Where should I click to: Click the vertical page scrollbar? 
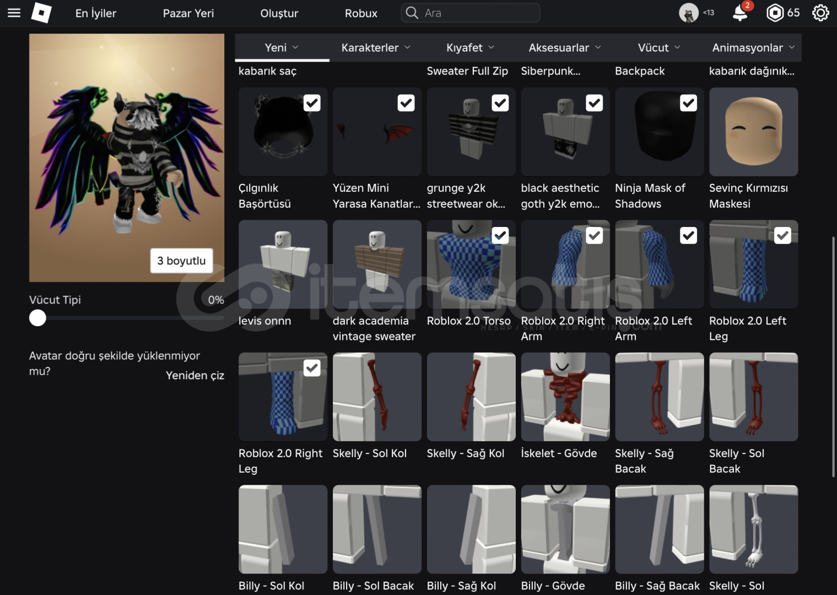coord(833,357)
